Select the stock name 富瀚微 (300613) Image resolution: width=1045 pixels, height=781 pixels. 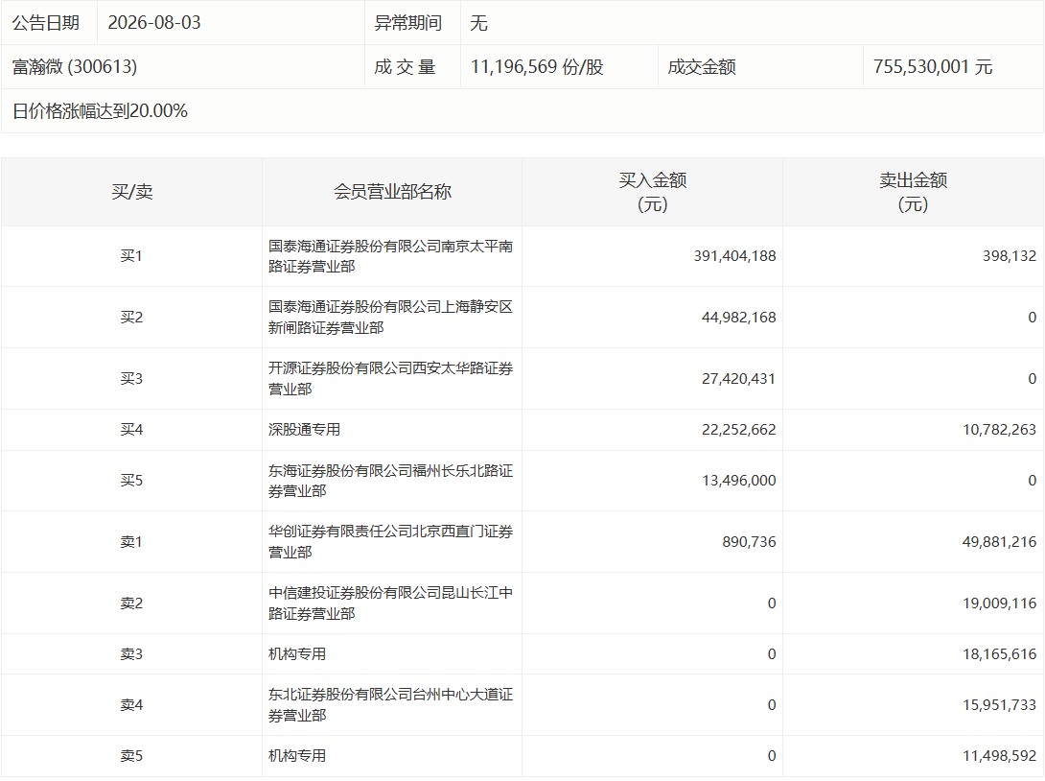[75, 67]
